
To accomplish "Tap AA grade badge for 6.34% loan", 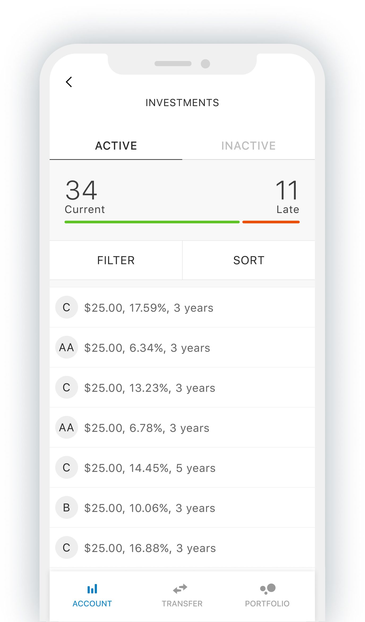I will 67,347.
